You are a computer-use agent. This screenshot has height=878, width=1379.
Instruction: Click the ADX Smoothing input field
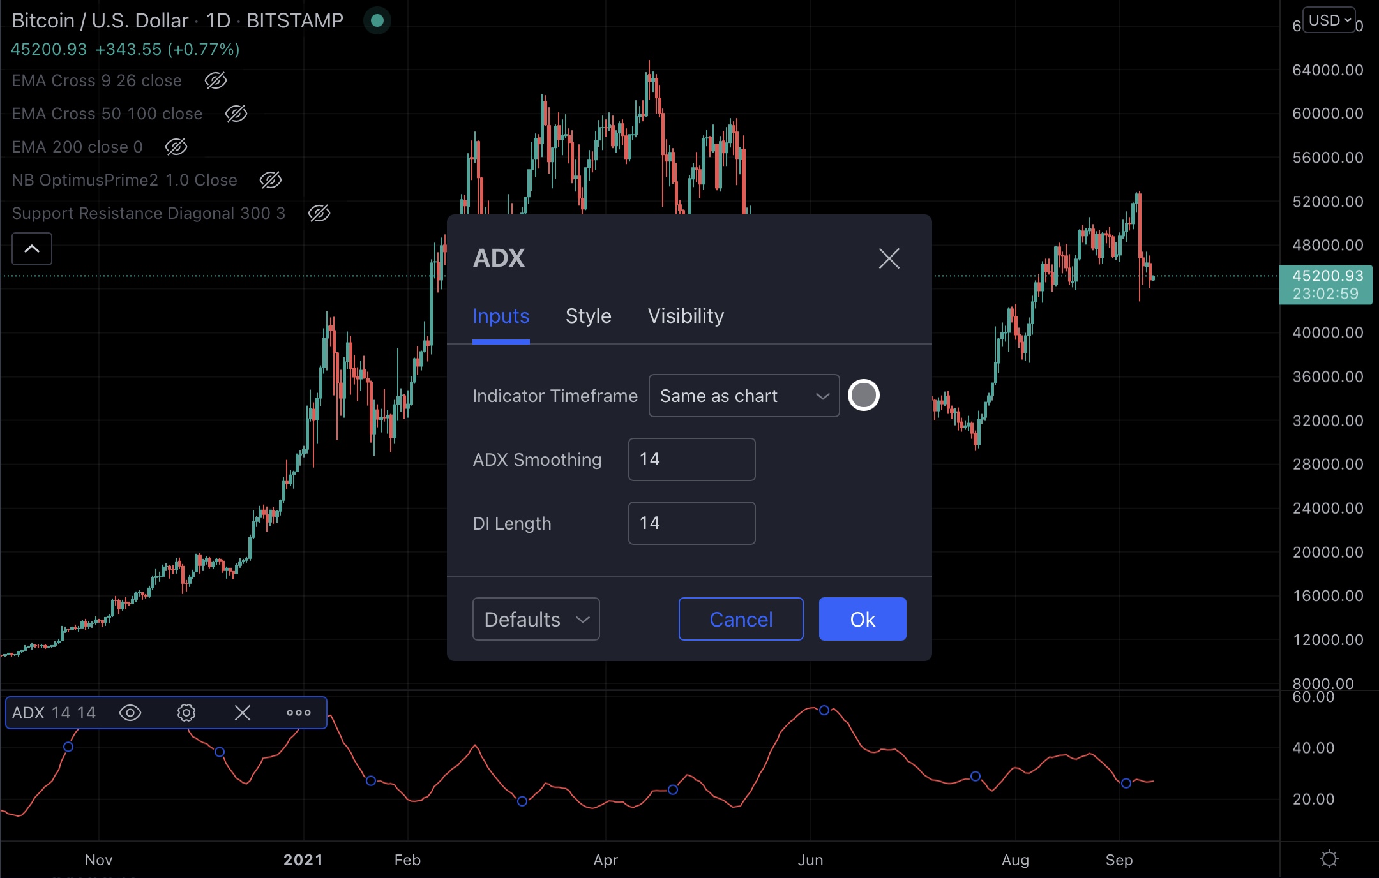(x=691, y=459)
